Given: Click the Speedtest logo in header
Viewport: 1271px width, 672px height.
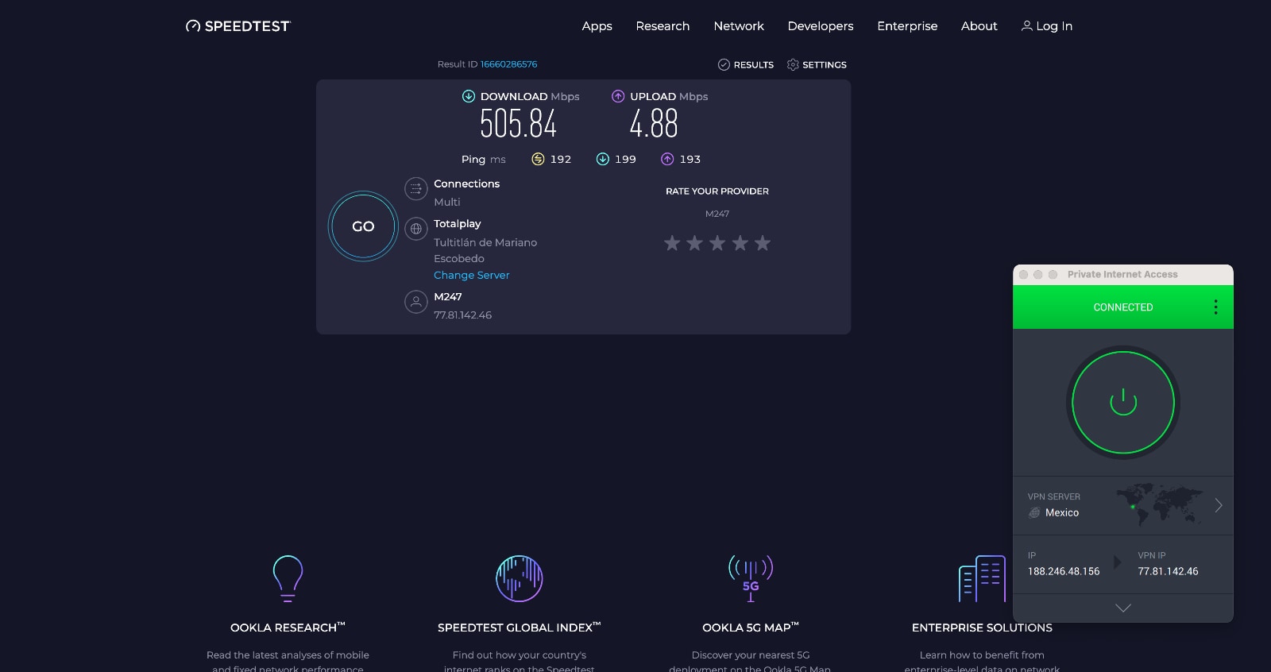Looking at the screenshot, I should point(238,26).
